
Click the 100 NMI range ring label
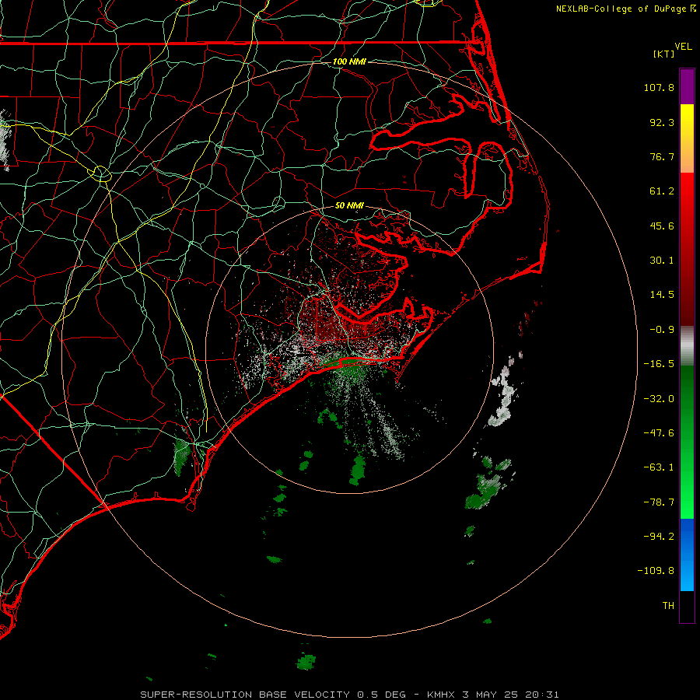349,61
